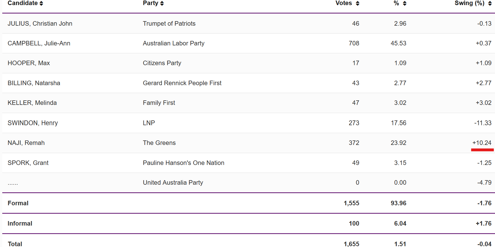Click the Swing (%) header text
495x247 pixels.
[469, 3]
